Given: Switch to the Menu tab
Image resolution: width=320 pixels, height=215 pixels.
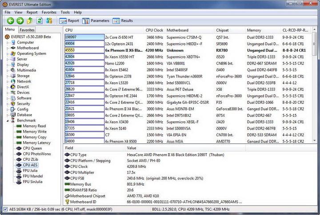Looking at the screenshot, I should pyautogui.click(x=10, y=29).
